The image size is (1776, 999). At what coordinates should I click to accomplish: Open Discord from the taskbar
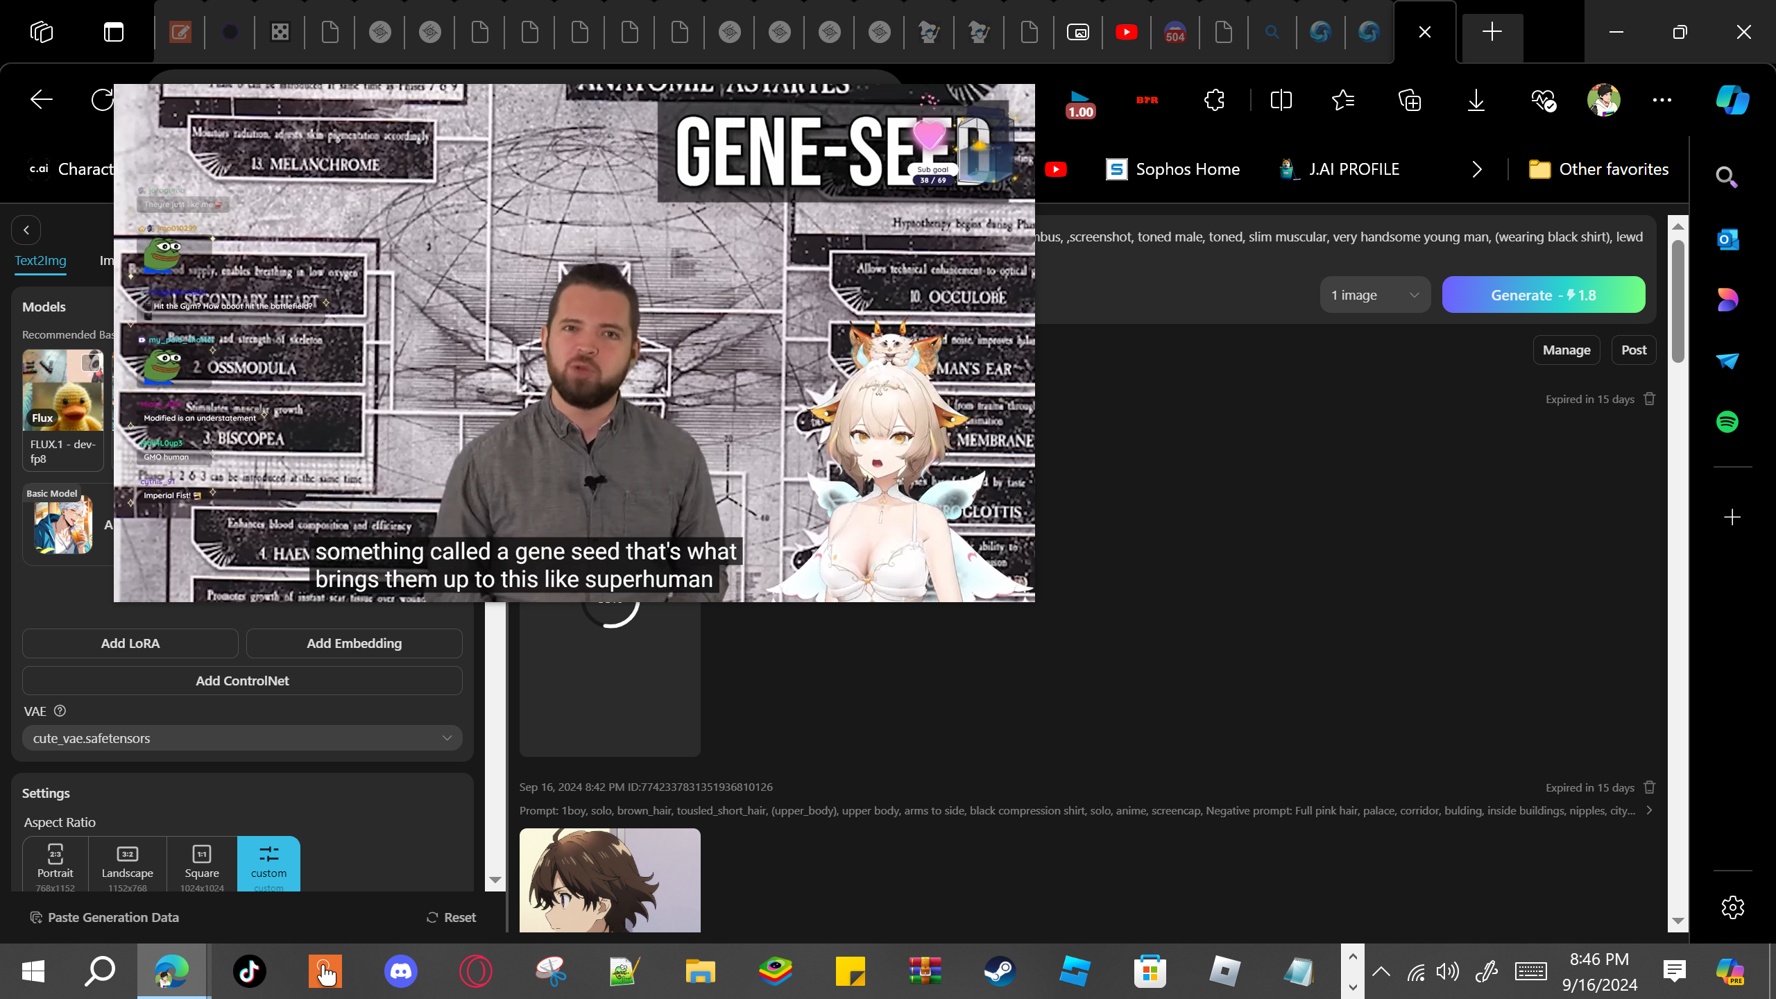click(401, 971)
